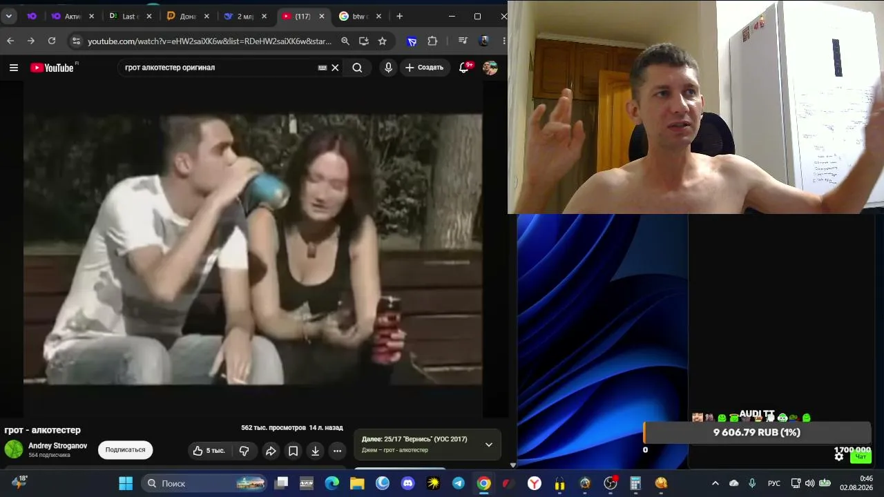Go to YouTube home via the logo
The image size is (884, 497).
click(x=52, y=68)
